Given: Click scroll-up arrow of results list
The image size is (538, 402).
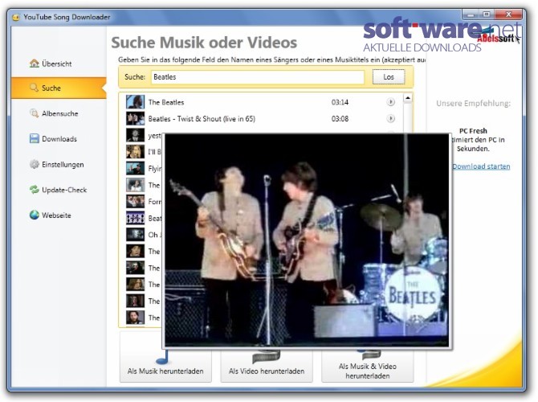Looking at the screenshot, I should pos(408,98).
